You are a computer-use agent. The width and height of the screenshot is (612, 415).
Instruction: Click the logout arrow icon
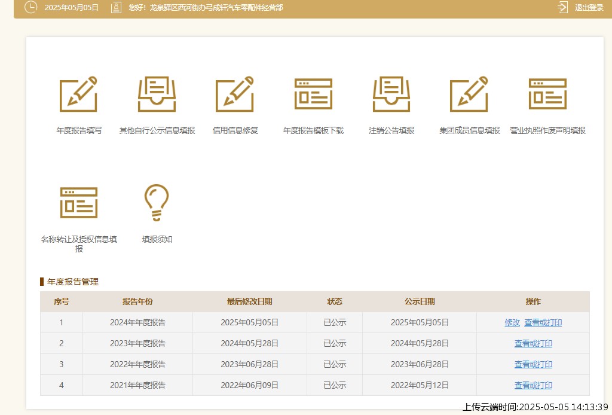(562, 7)
